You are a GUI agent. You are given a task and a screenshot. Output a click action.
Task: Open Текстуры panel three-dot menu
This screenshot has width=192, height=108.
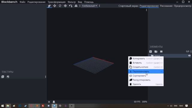(46, 77)
